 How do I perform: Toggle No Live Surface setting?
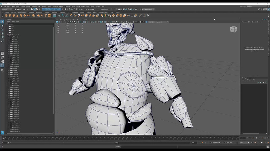coord(90,9)
